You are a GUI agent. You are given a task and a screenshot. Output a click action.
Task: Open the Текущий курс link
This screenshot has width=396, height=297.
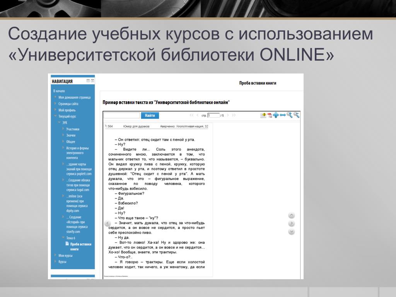pyautogui.click(x=67, y=116)
